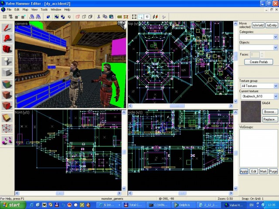The image size is (279, 209).
Task: Click Load Window State icon
Action: pos(32,17)
